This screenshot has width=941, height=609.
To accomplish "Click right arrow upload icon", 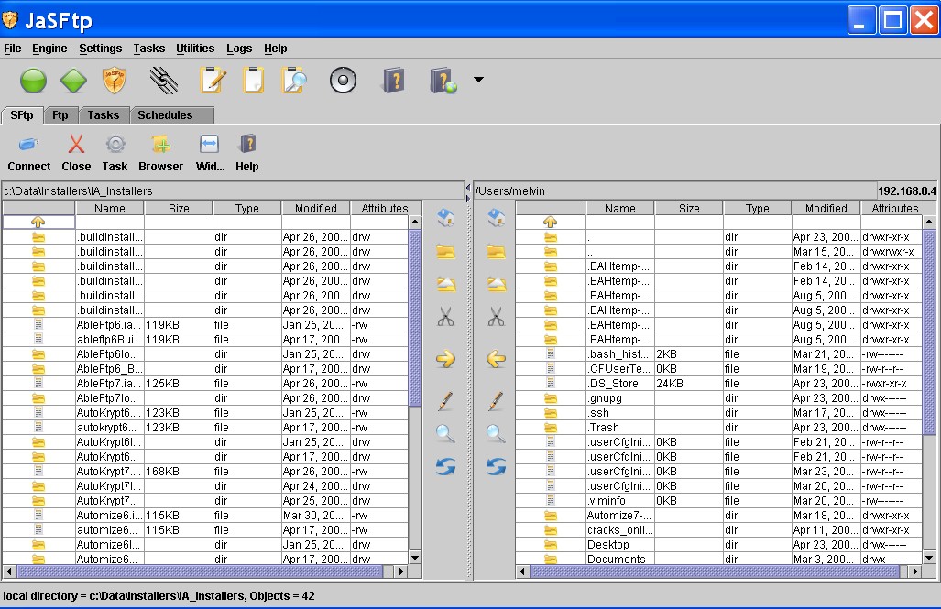I will click(445, 359).
